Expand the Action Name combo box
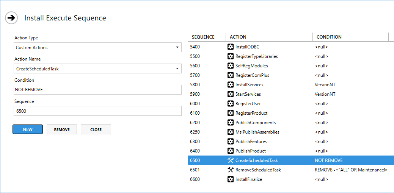 tap(97, 69)
